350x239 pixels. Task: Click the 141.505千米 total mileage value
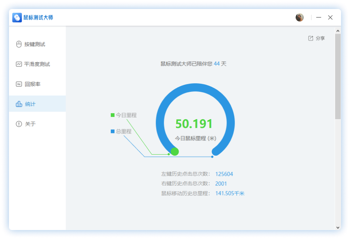point(230,193)
